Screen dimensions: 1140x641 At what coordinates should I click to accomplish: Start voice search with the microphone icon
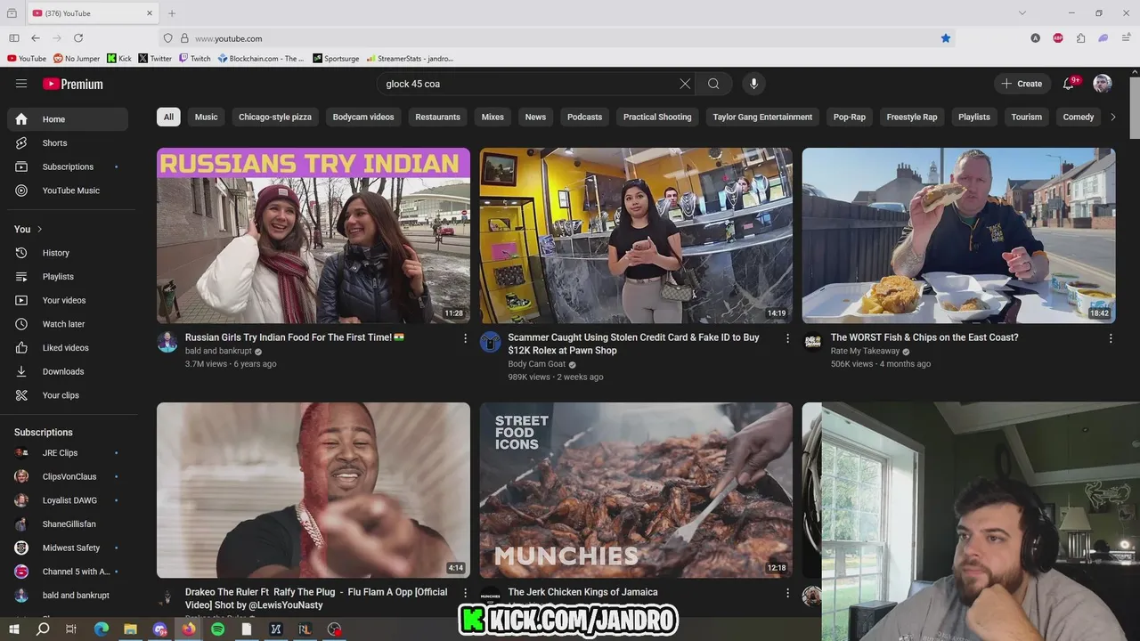[x=753, y=84]
